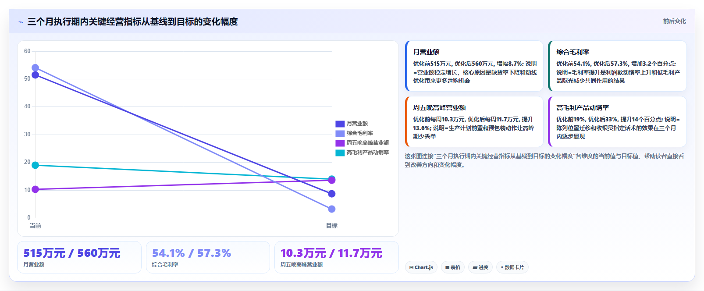This screenshot has width=704, height=291.
Task: Click the dashboard title text
Action: pos(133,21)
